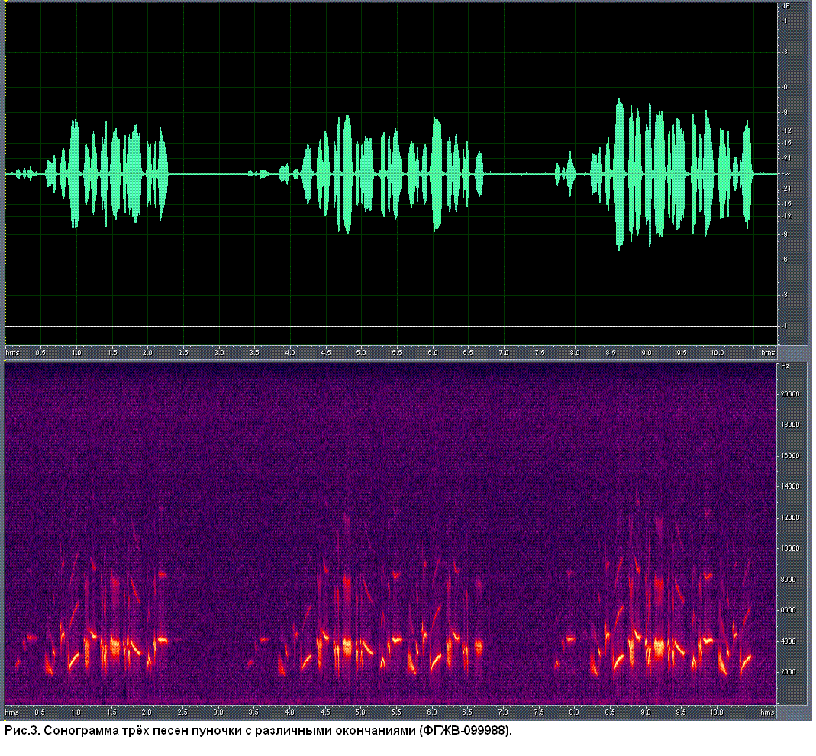Click the 9.5 mark on spectrogram time ruler
The image size is (816, 756).
681,714
